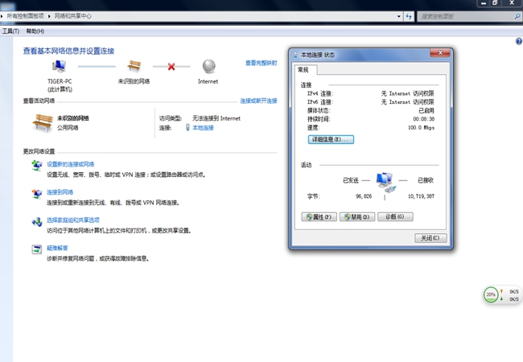Open the 工具(T) menu
This screenshot has width=523, height=362.
[10, 31]
